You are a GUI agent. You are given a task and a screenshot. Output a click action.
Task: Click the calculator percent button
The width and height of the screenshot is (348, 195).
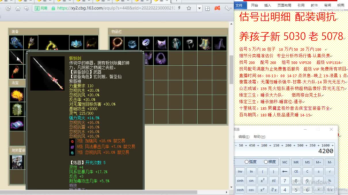coord(330,181)
